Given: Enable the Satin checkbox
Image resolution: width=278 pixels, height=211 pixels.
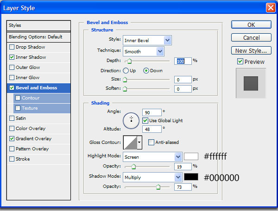Looking at the screenshot, I should pos(12,118).
